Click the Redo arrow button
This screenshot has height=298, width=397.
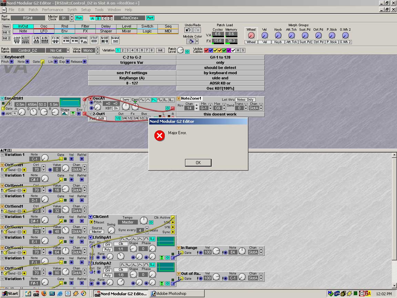tap(197, 30)
